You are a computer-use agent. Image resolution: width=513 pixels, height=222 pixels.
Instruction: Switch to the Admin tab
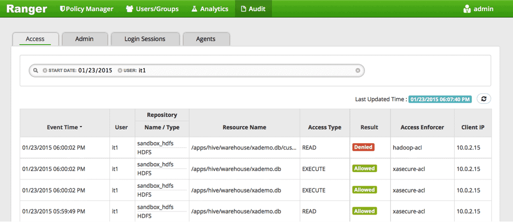point(85,39)
